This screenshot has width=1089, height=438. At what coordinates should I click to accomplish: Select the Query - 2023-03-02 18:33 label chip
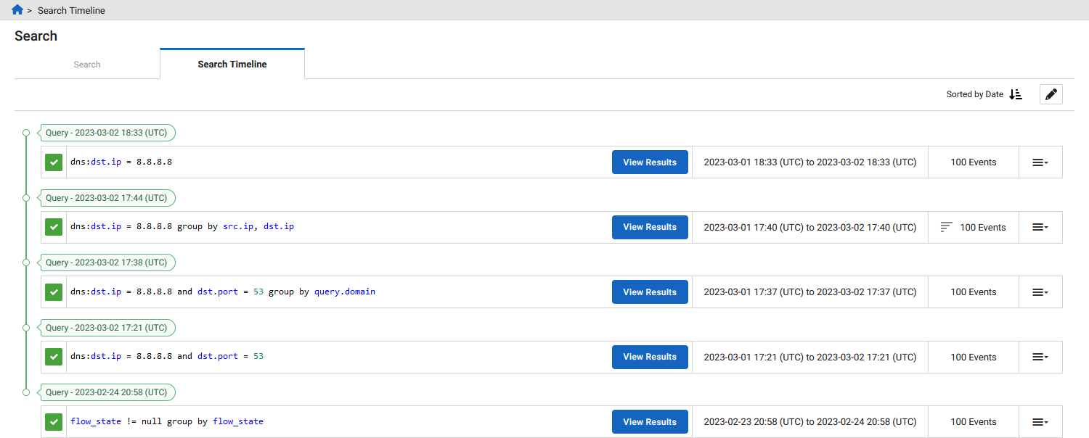pos(107,132)
